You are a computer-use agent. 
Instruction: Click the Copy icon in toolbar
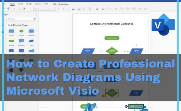click(19, 9)
